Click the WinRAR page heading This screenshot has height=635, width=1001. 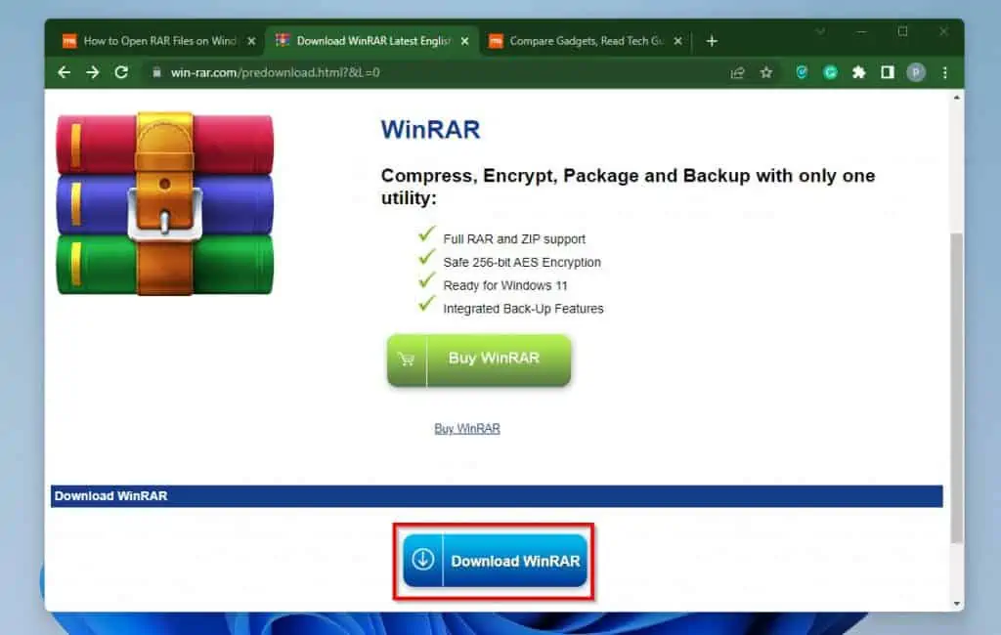coord(430,130)
